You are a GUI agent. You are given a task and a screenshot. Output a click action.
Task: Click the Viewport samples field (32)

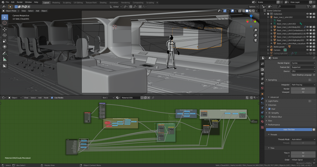point(303,92)
